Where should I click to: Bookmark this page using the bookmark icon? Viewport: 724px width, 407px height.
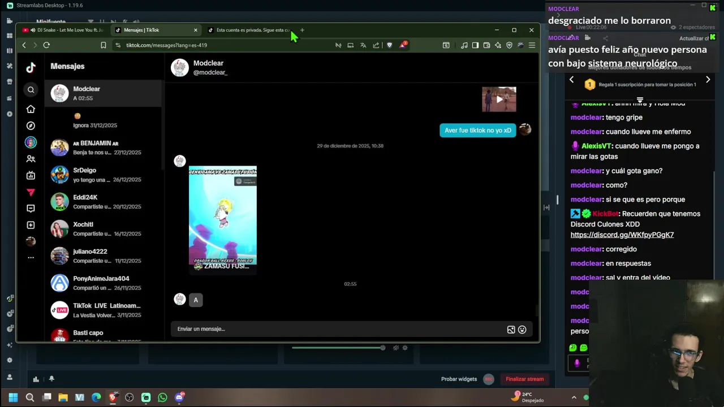(x=104, y=45)
